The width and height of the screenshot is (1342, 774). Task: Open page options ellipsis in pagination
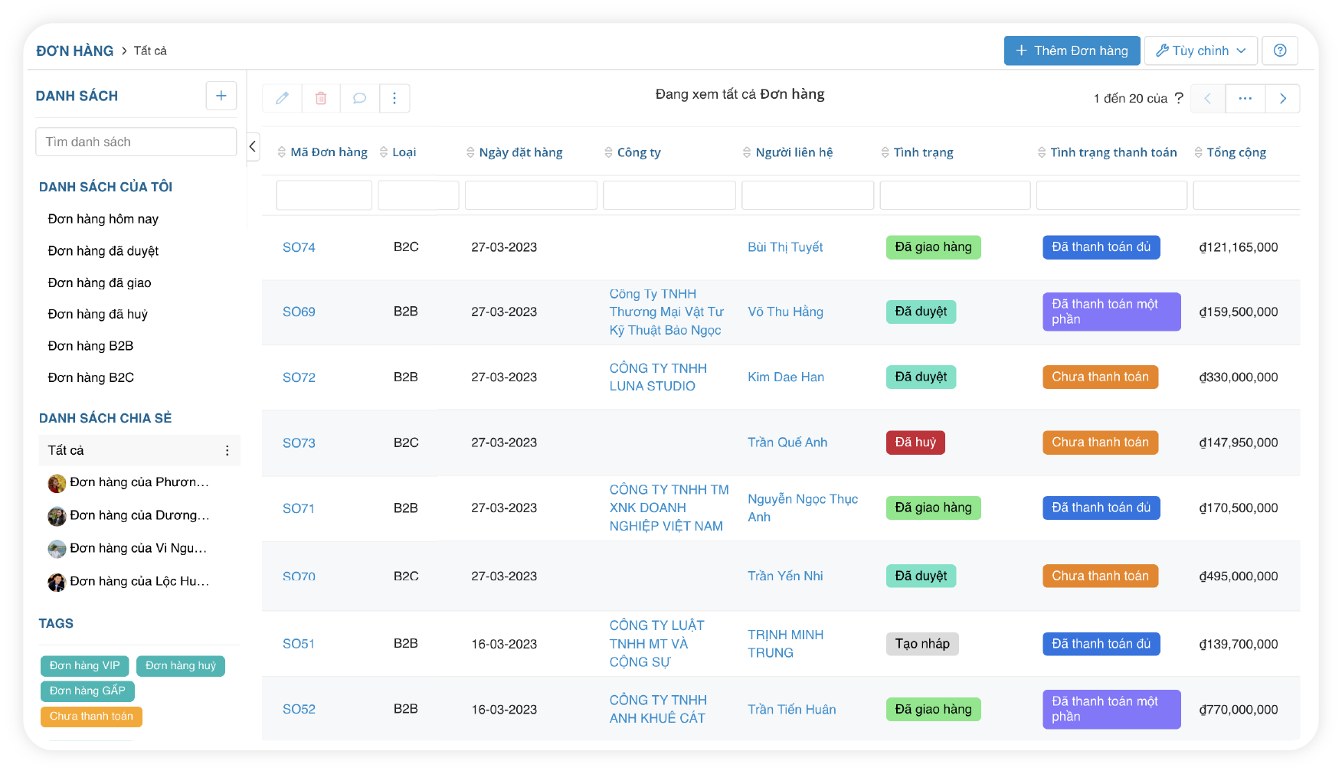[x=1245, y=99]
